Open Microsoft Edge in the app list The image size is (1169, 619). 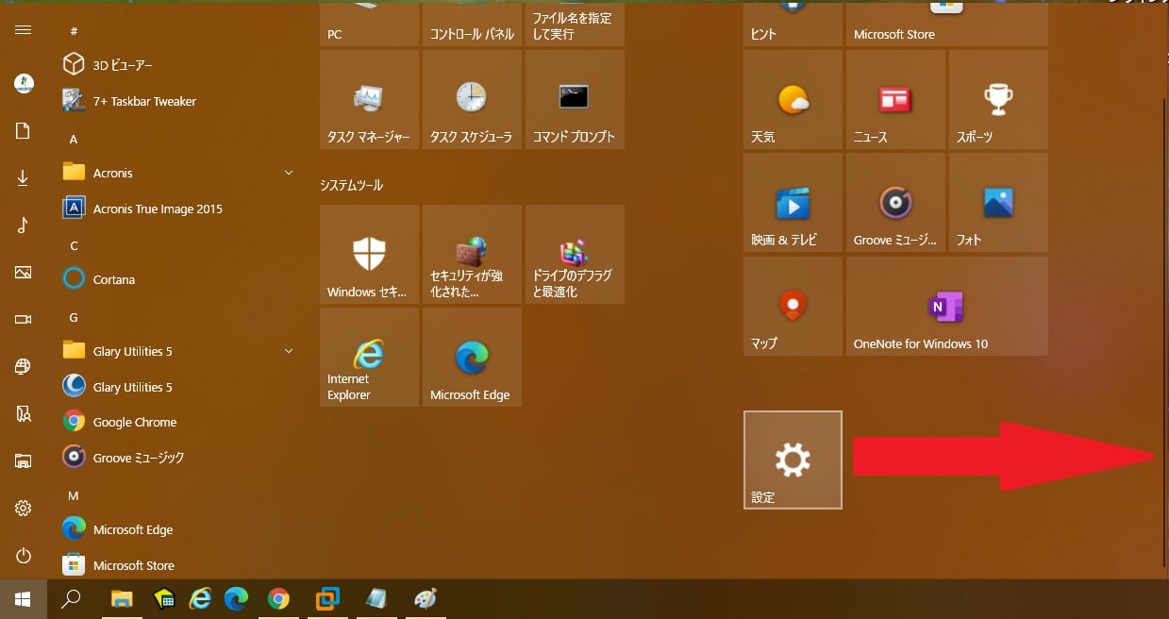pyautogui.click(x=179, y=529)
